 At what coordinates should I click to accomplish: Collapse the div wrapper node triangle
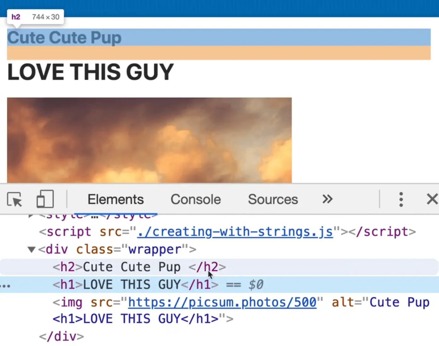31,250
